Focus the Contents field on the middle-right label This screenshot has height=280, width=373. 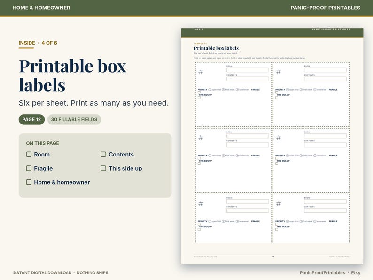coord(325,145)
